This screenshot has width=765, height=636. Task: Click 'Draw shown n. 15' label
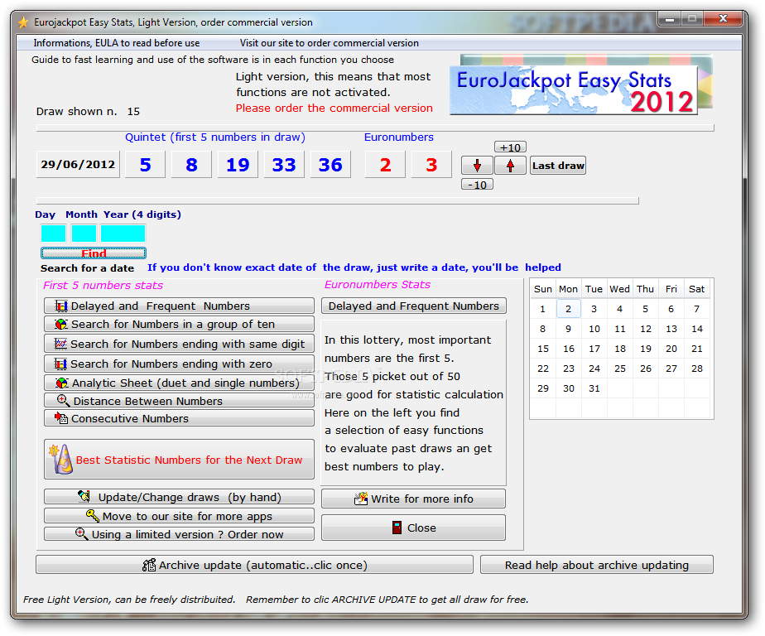(88, 111)
